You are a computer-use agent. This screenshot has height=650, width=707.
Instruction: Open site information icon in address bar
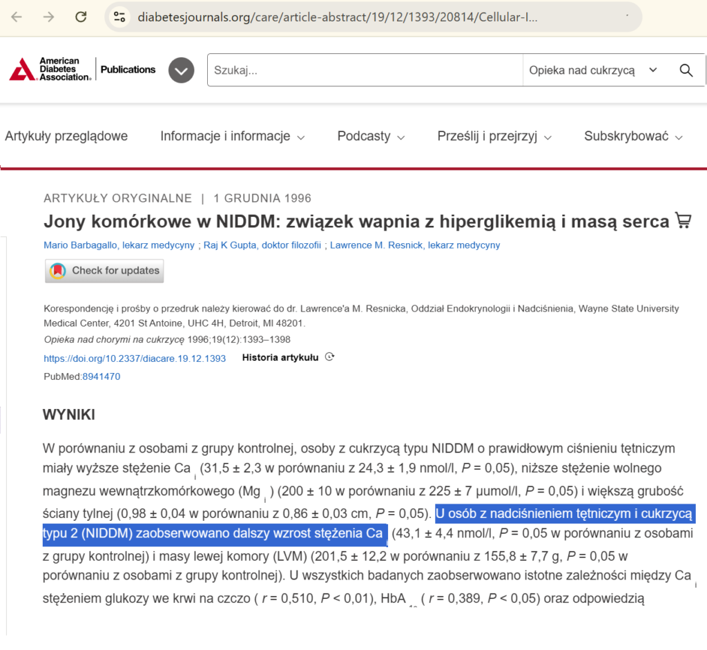pyautogui.click(x=119, y=17)
